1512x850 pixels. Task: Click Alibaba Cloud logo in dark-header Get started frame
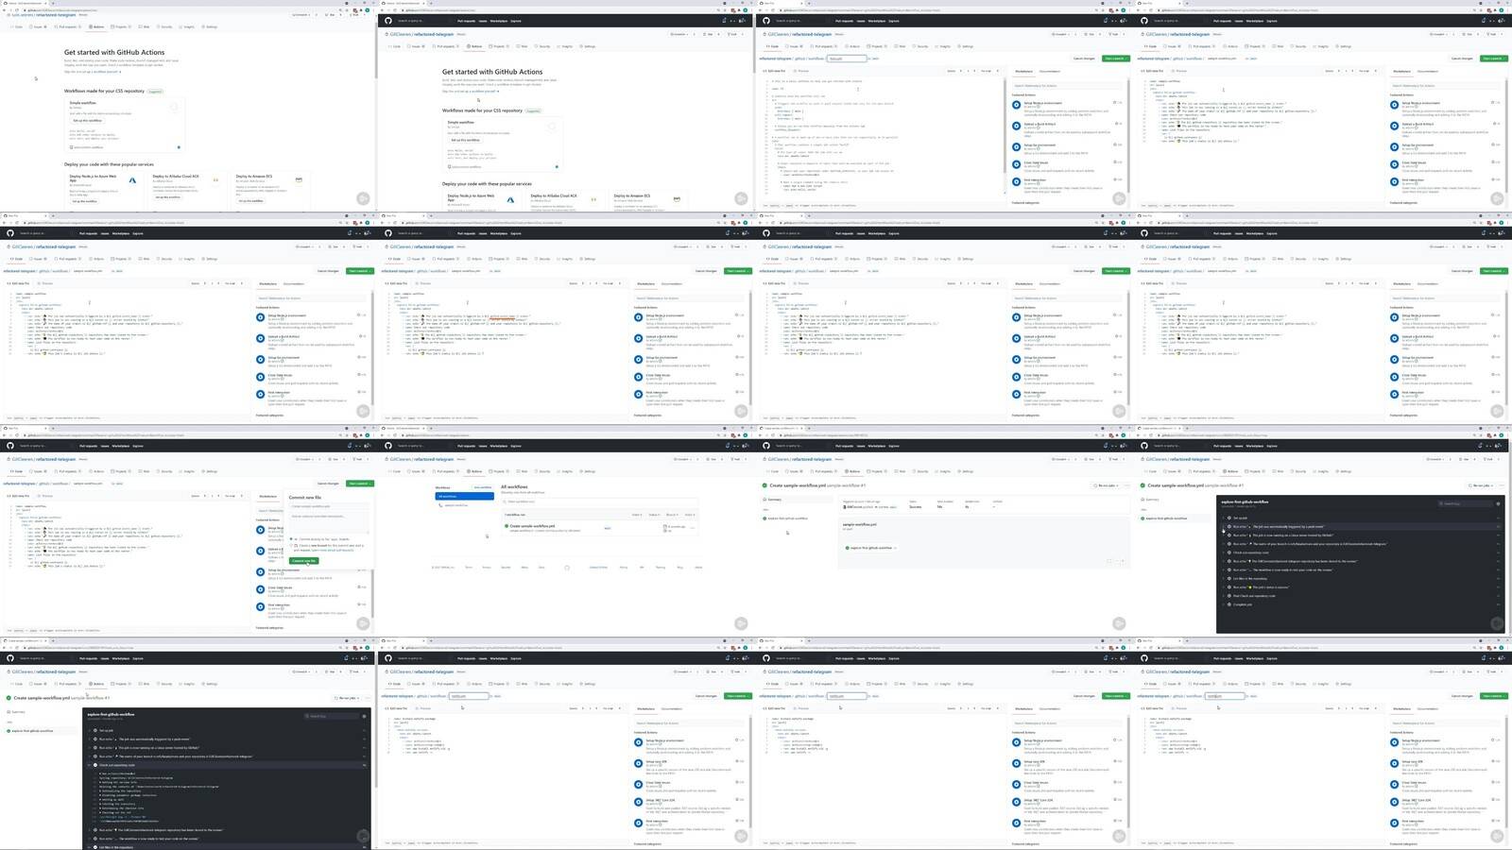click(593, 199)
